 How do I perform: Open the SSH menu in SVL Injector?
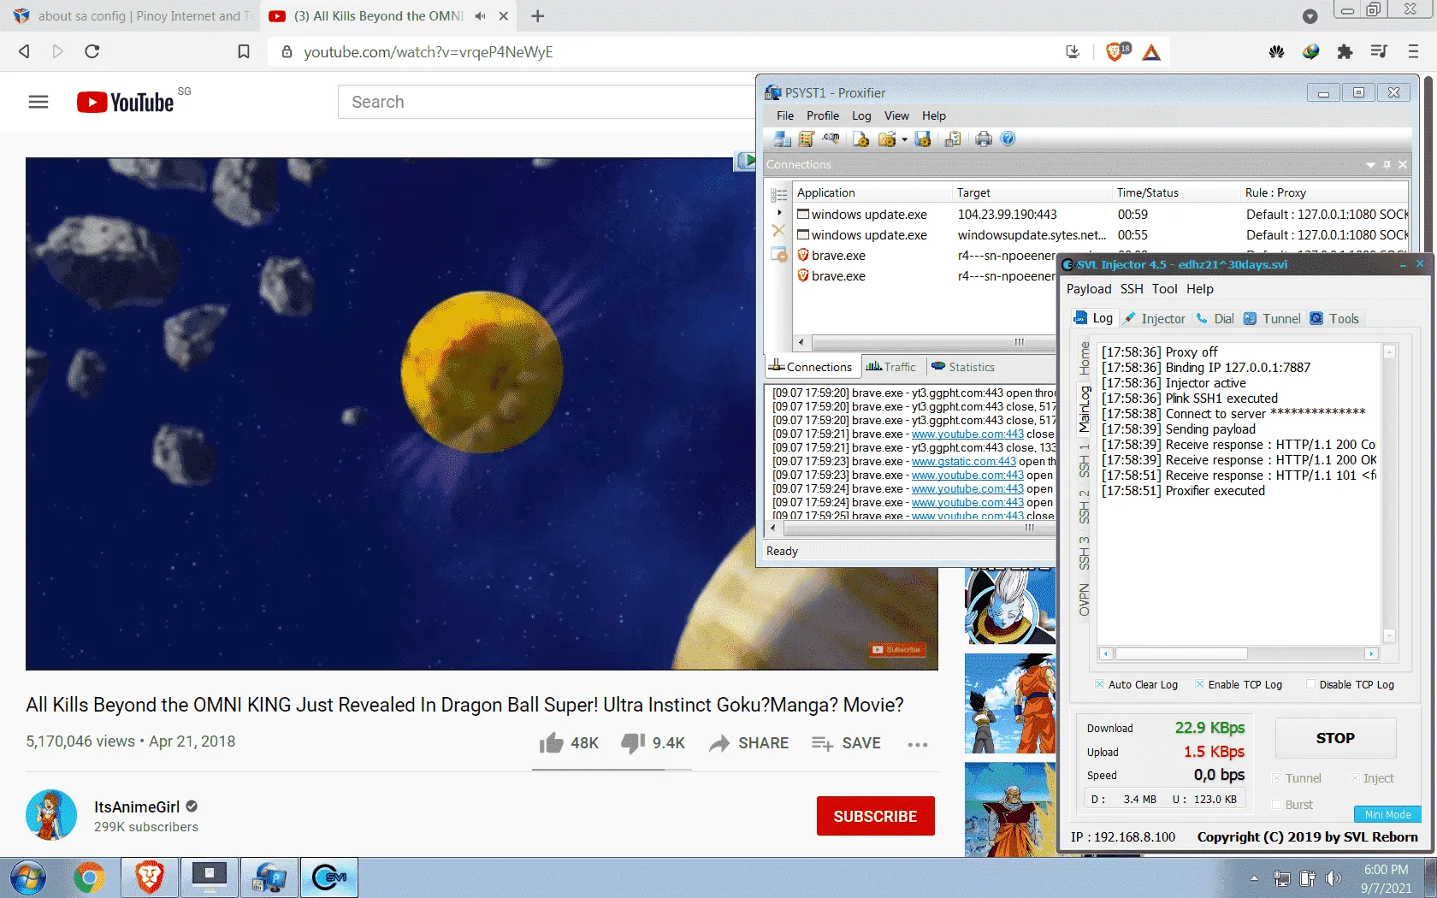click(x=1132, y=289)
